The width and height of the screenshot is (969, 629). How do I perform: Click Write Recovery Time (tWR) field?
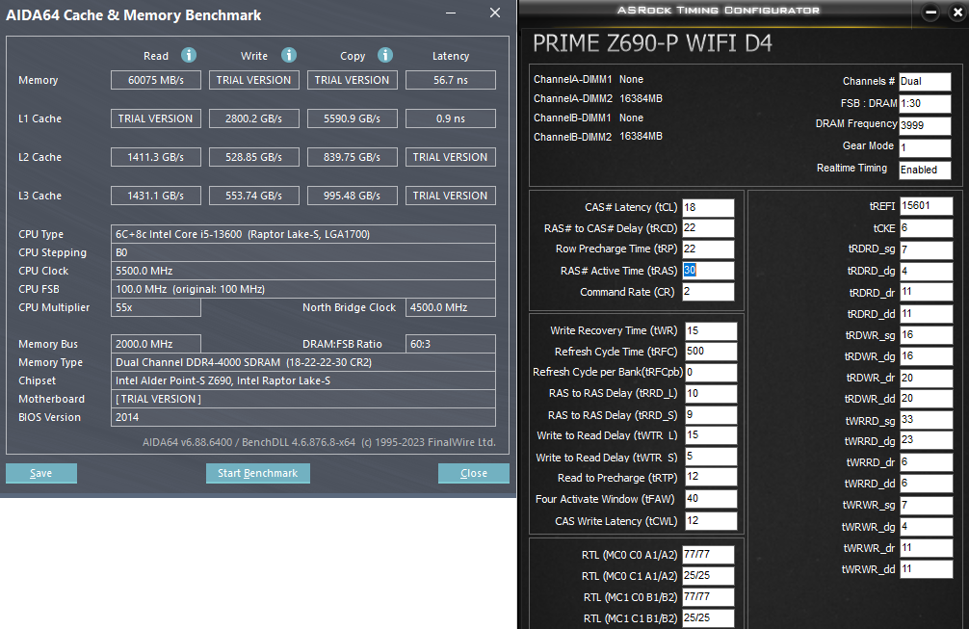pyautogui.click(x=711, y=331)
